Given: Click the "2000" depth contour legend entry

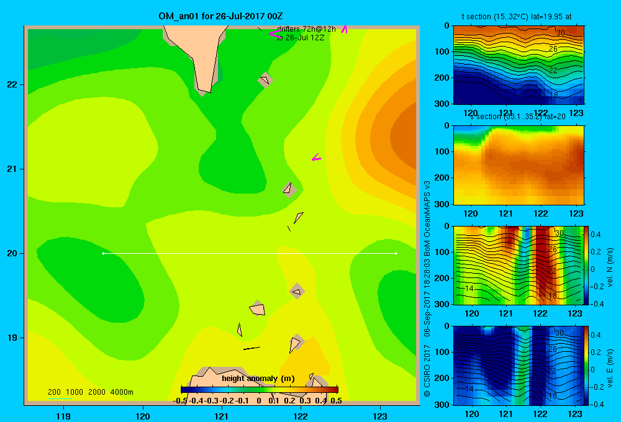Looking at the screenshot, I should (97, 392).
